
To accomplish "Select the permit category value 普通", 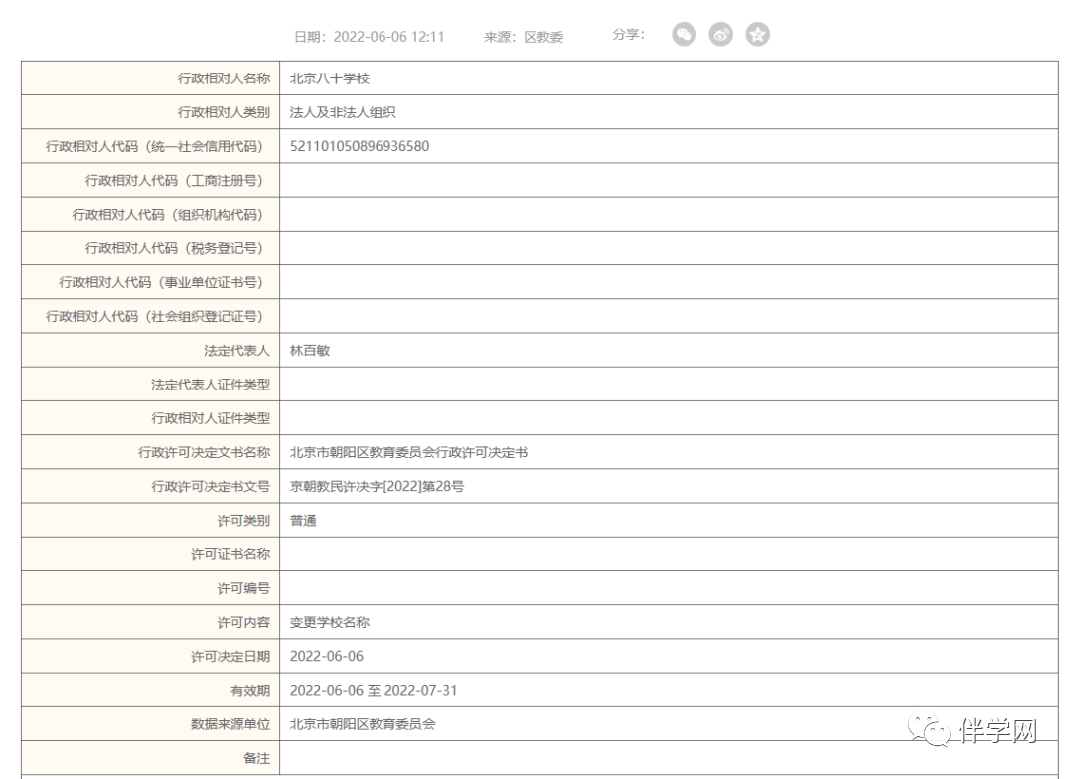I will [x=303, y=521].
